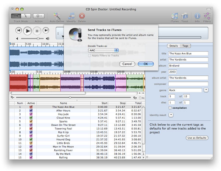Adjust the volume slider knob

click(x=38, y=39)
